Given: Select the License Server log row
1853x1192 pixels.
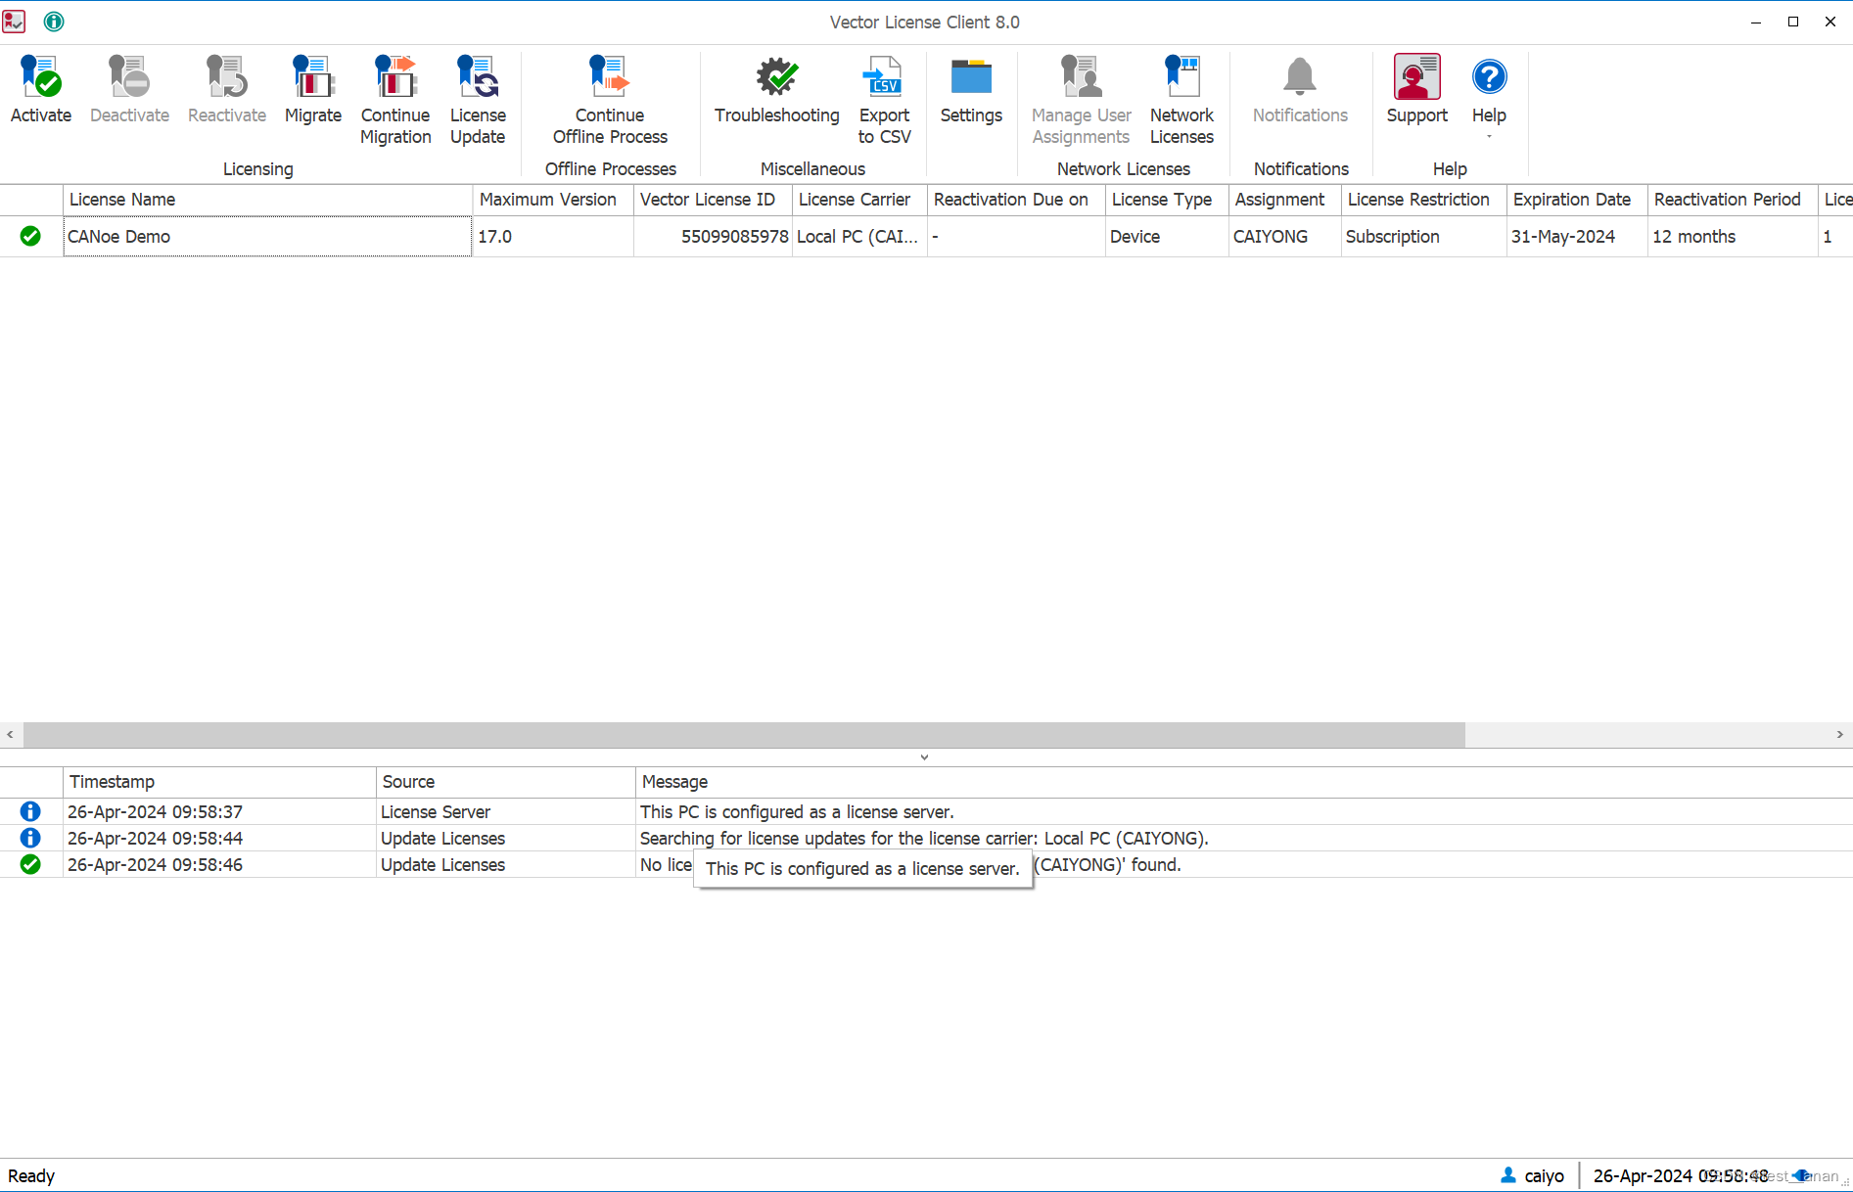Looking at the screenshot, I should point(926,811).
